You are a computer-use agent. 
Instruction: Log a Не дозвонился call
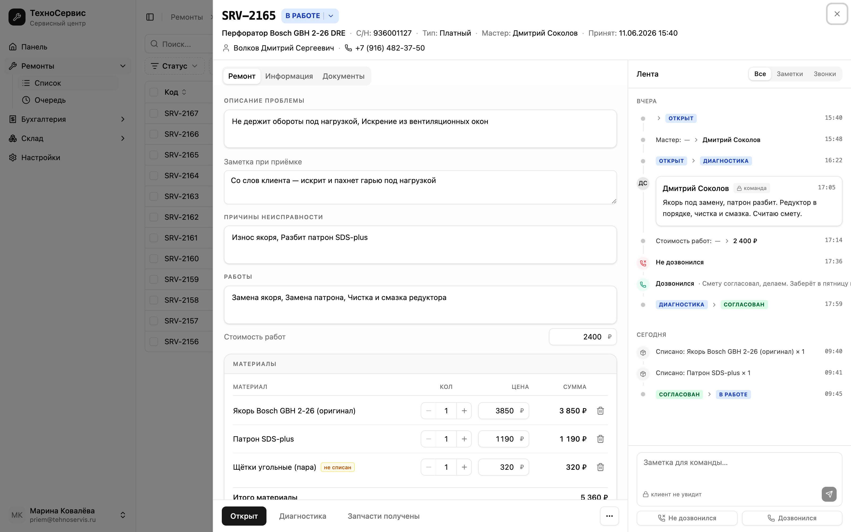[x=687, y=518]
